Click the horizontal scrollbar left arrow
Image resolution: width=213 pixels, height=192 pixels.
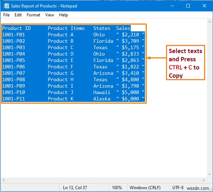point(4,180)
